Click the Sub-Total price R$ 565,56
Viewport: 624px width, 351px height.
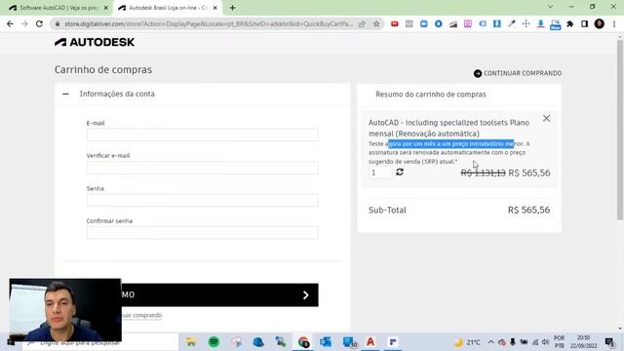pos(528,210)
